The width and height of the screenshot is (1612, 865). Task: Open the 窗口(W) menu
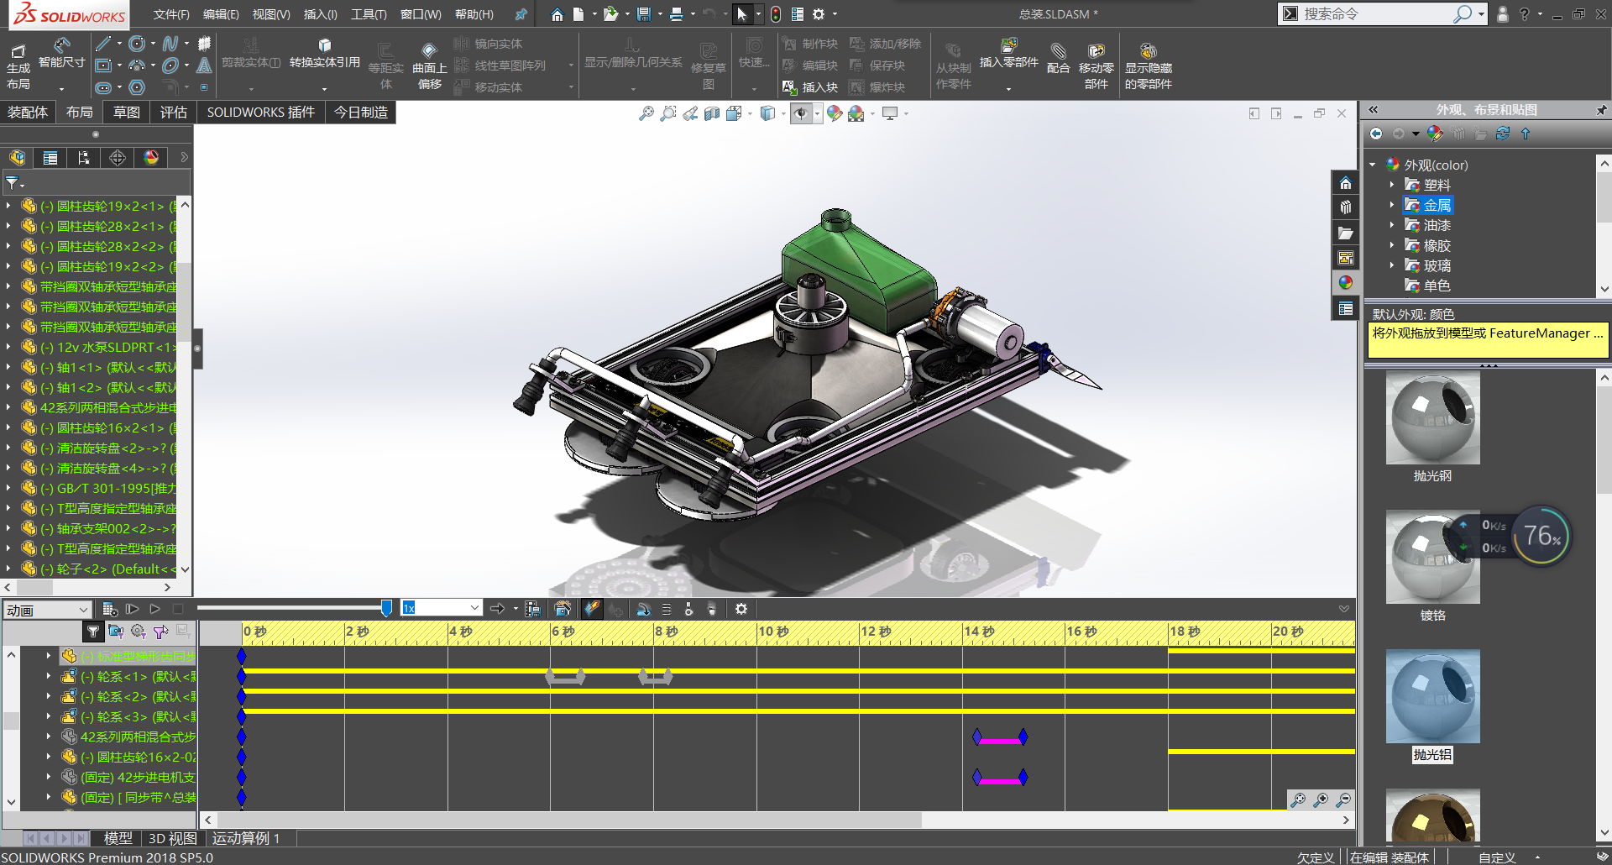coord(421,14)
